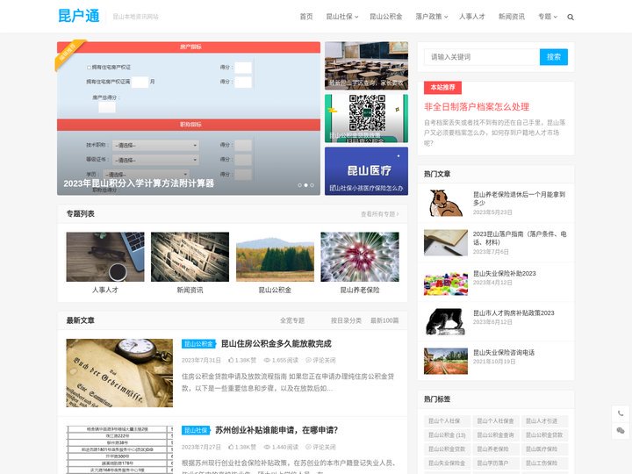Open the carousel slide 2023年昆山积分入学计算方法附计算器

pos(139,183)
